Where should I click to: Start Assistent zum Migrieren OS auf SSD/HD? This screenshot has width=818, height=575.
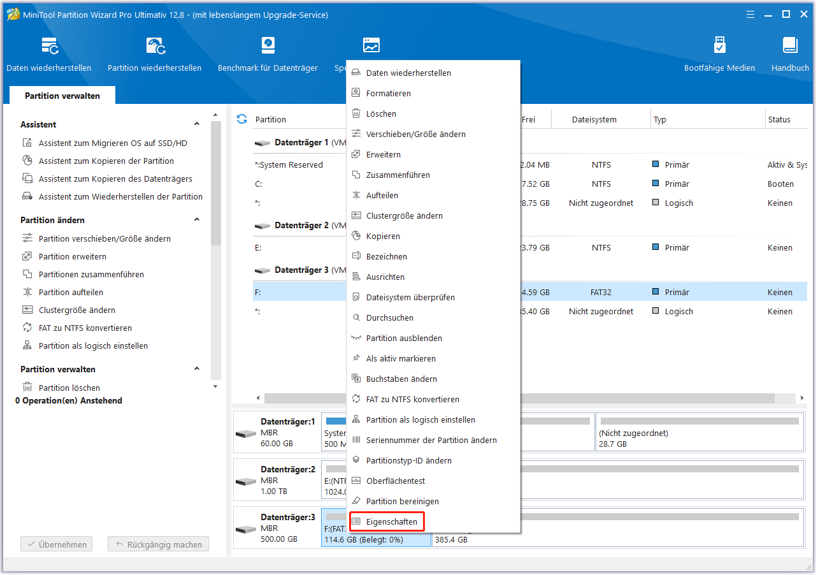tap(113, 143)
